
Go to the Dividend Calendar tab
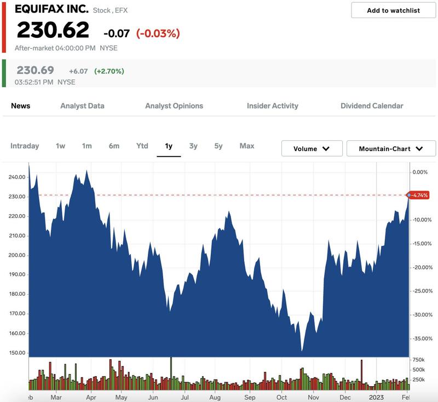372,106
